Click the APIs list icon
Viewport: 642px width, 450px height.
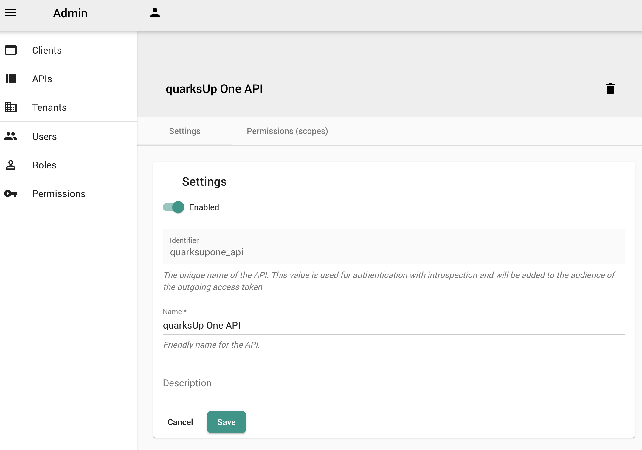point(11,79)
